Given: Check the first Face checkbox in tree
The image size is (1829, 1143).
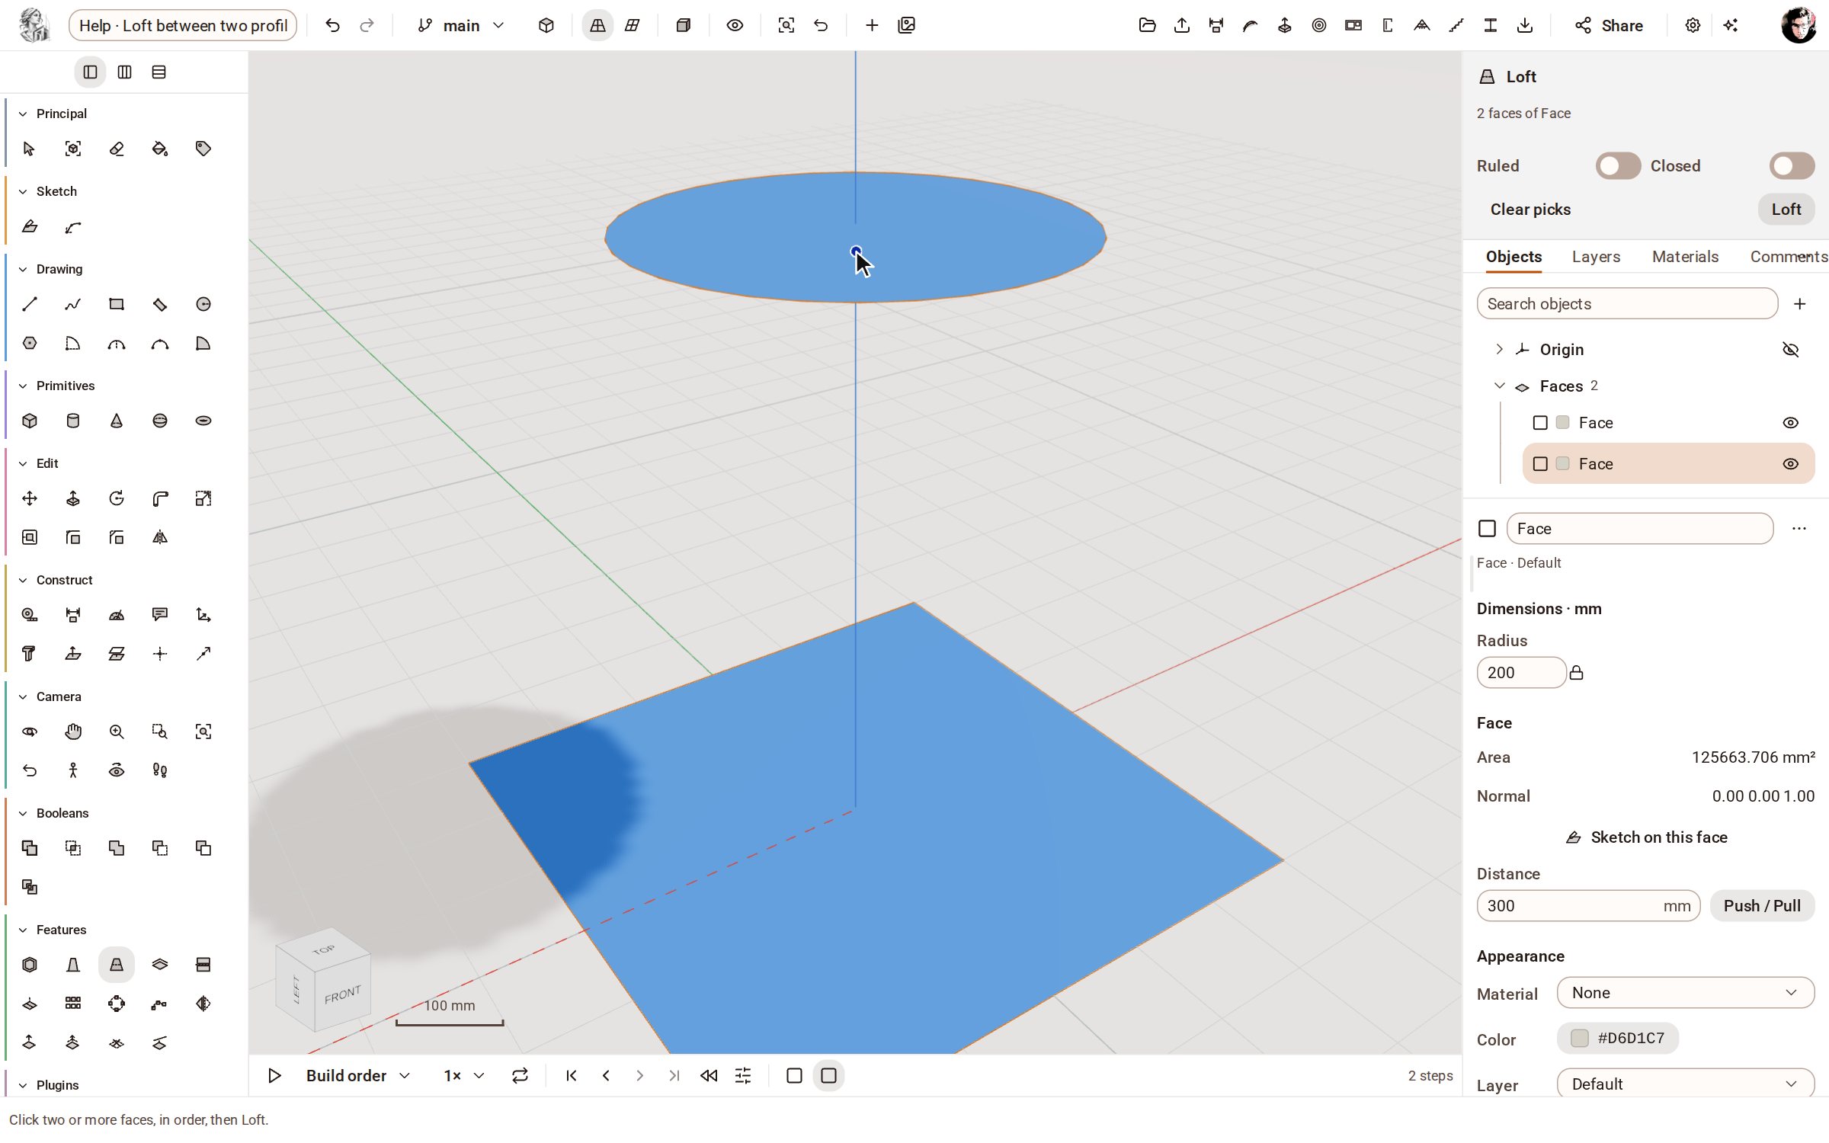Looking at the screenshot, I should click(x=1540, y=423).
